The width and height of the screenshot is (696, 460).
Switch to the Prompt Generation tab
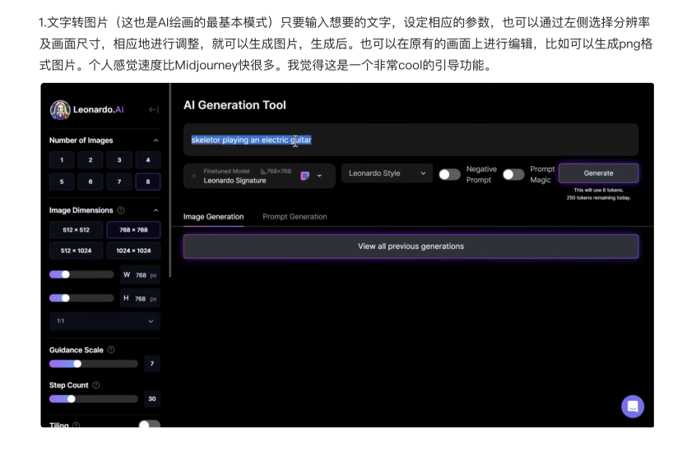point(295,217)
